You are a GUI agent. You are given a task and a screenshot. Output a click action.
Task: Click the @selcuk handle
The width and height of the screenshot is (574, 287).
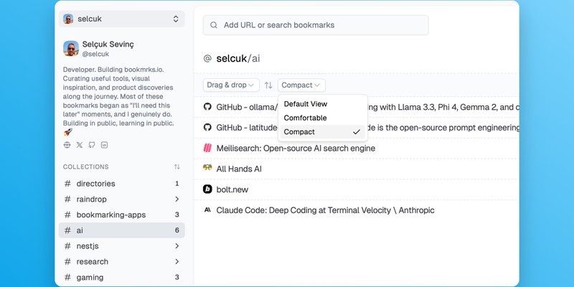[95, 55]
